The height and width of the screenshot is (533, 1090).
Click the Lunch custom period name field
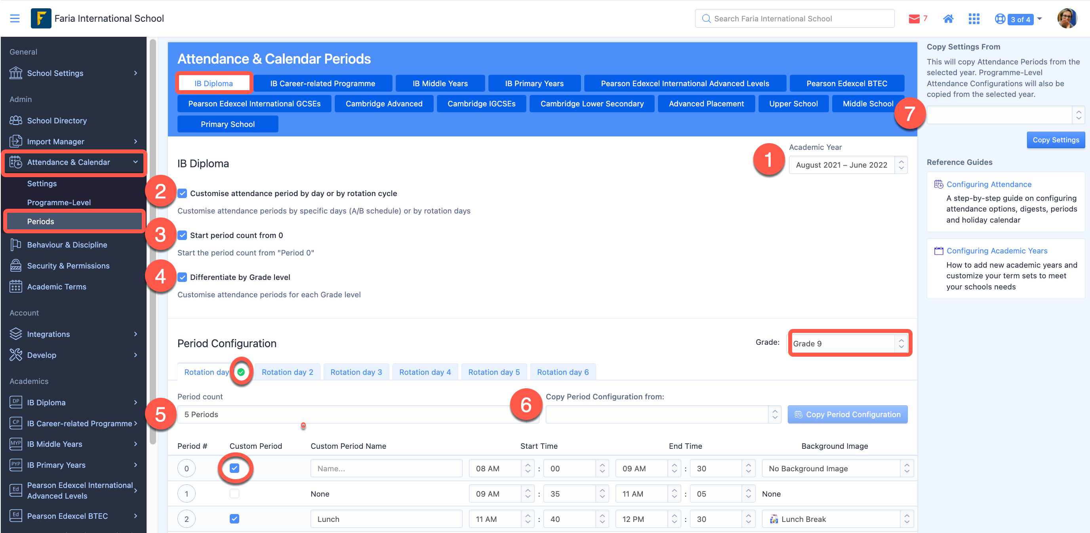pyautogui.click(x=386, y=519)
